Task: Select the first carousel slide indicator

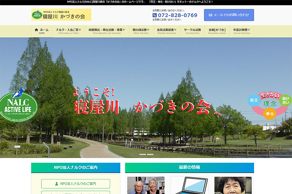Action: click(x=135, y=154)
